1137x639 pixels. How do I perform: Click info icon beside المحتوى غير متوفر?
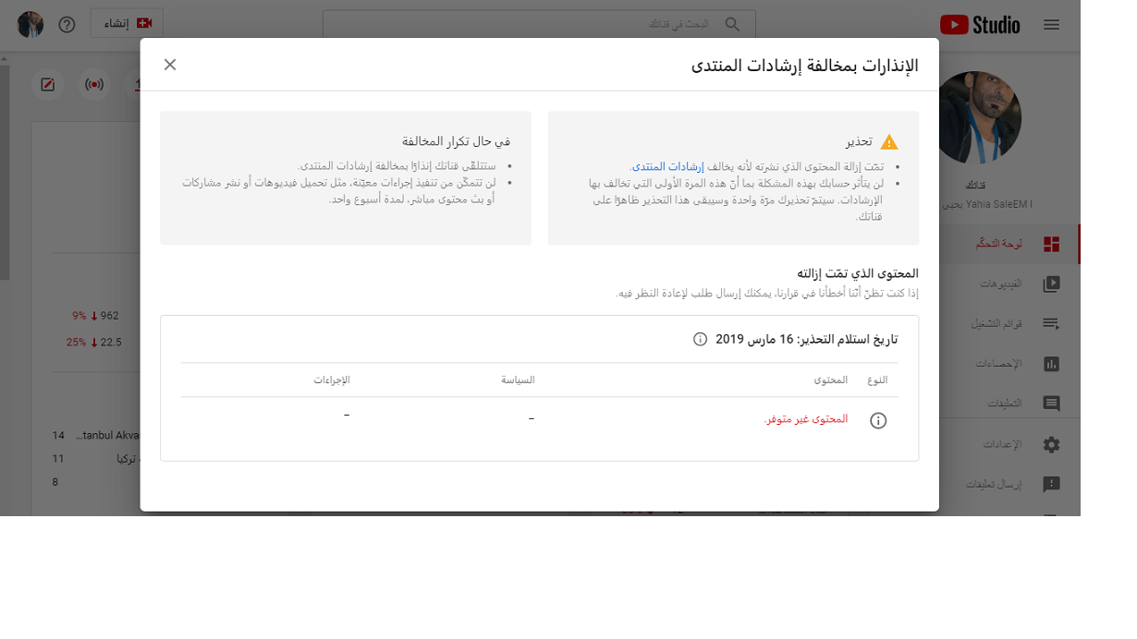coord(878,420)
